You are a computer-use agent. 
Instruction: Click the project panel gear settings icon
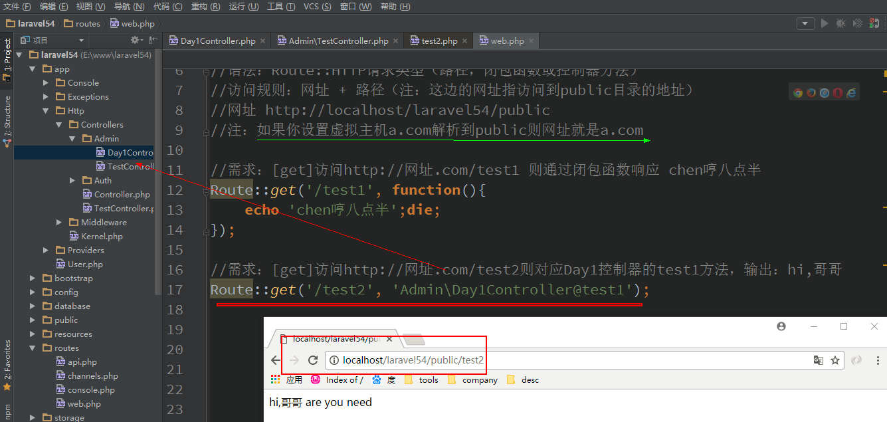[135, 41]
